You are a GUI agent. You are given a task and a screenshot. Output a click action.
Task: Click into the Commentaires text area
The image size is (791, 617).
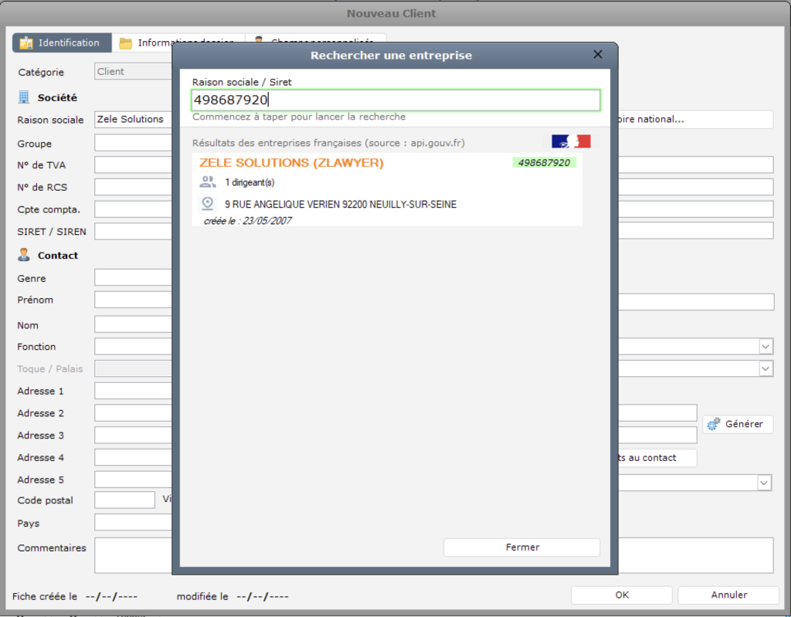pyautogui.click(x=131, y=556)
